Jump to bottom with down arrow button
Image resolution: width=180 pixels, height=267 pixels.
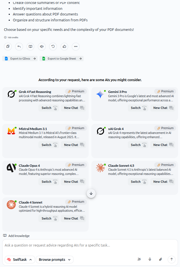point(91,193)
